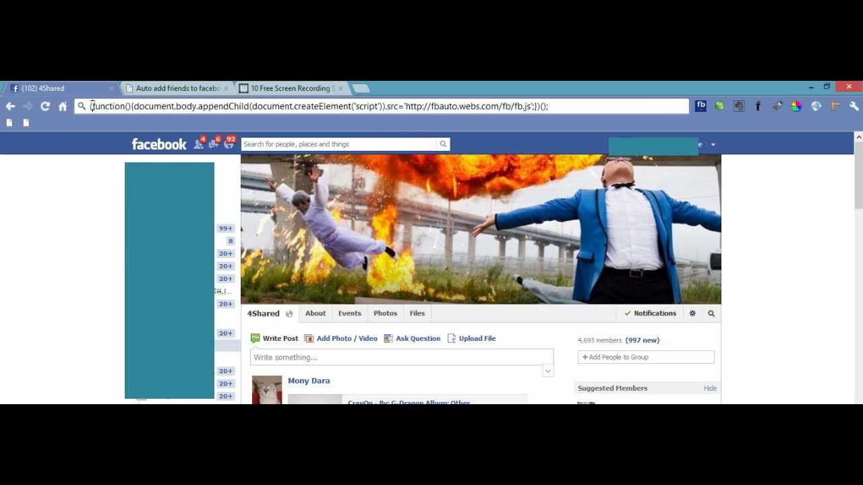Open the group cover photo
Viewport: 863px width, 485px height.
[481, 229]
